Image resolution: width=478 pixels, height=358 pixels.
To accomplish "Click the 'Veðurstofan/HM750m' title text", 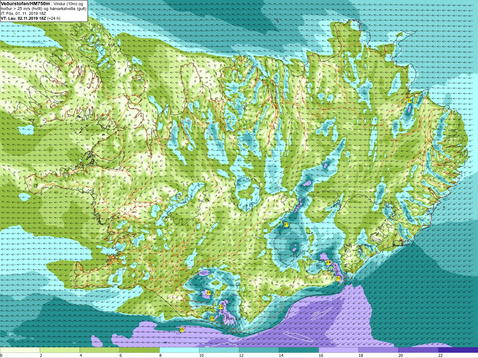I will coord(25,3).
